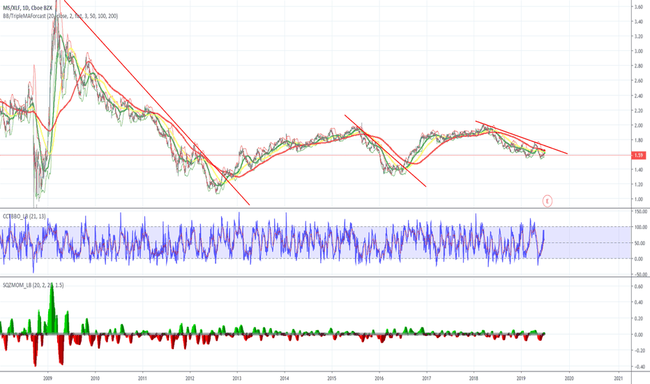Click the 2018 label on time axis
The image size is (650, 384).
tap(474, 378)
